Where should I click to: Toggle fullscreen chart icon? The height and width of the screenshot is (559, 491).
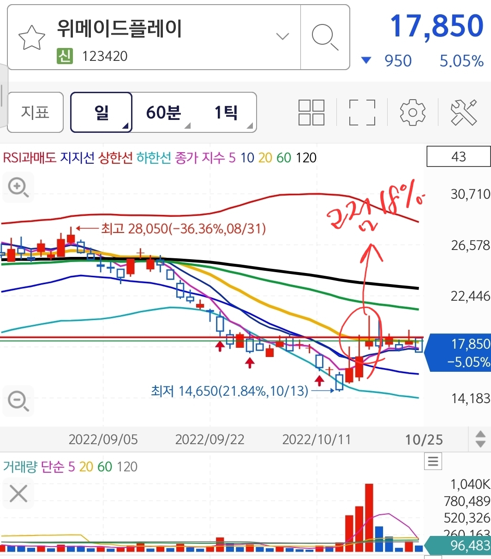[362, 112]
